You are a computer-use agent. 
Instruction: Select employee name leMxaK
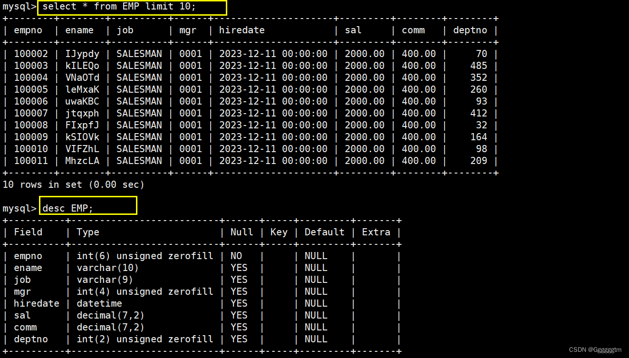[82, 89]
